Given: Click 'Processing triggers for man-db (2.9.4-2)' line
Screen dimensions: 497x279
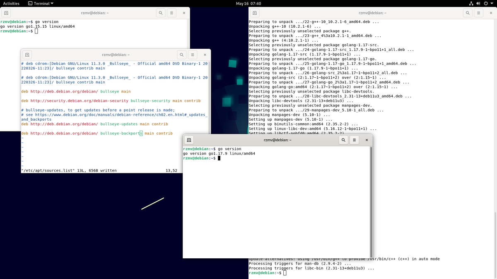Looking at the screenshot, I should tap(300, 264).
